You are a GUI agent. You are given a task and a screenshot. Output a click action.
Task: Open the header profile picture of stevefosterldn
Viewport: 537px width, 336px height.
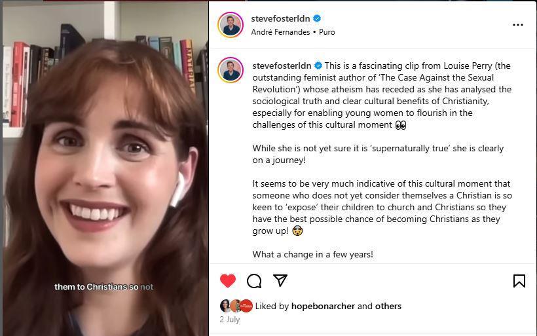click(231, 25)
